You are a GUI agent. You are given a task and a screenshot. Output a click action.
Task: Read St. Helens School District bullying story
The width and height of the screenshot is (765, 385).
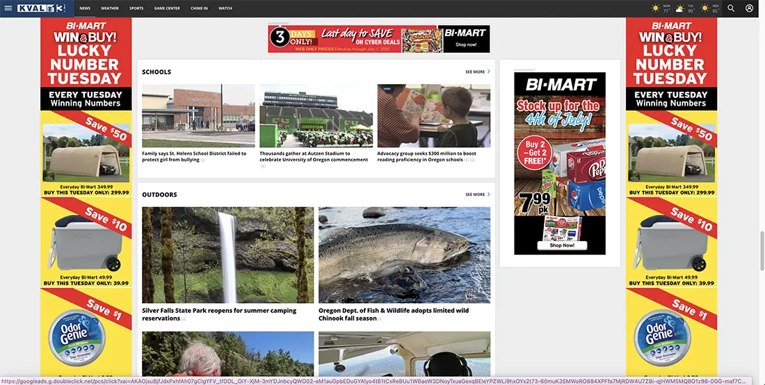pos(194,156)
